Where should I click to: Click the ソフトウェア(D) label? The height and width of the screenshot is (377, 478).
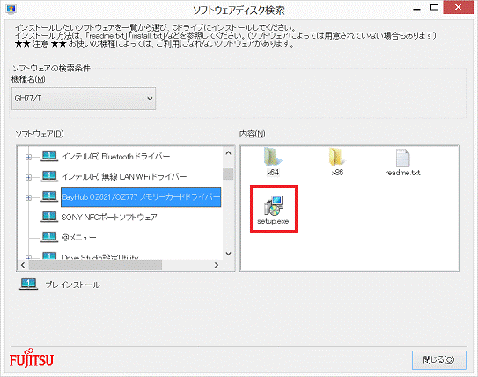40,134
